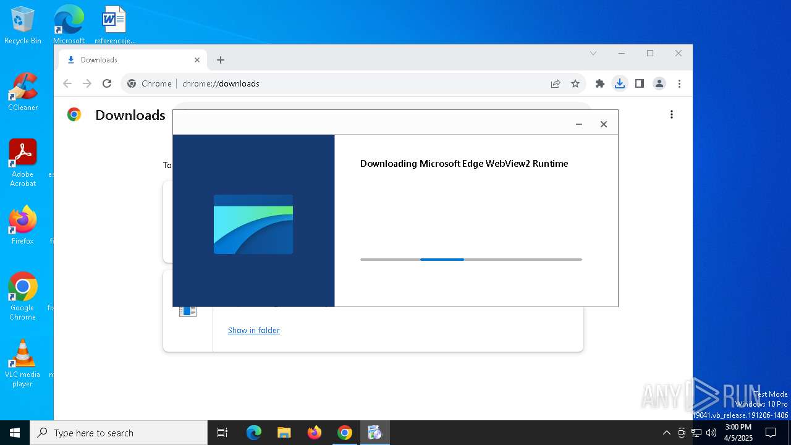Screen dimensions: 791x445
Task: Open volume control tray icon
Action: [x=711, y=433]
